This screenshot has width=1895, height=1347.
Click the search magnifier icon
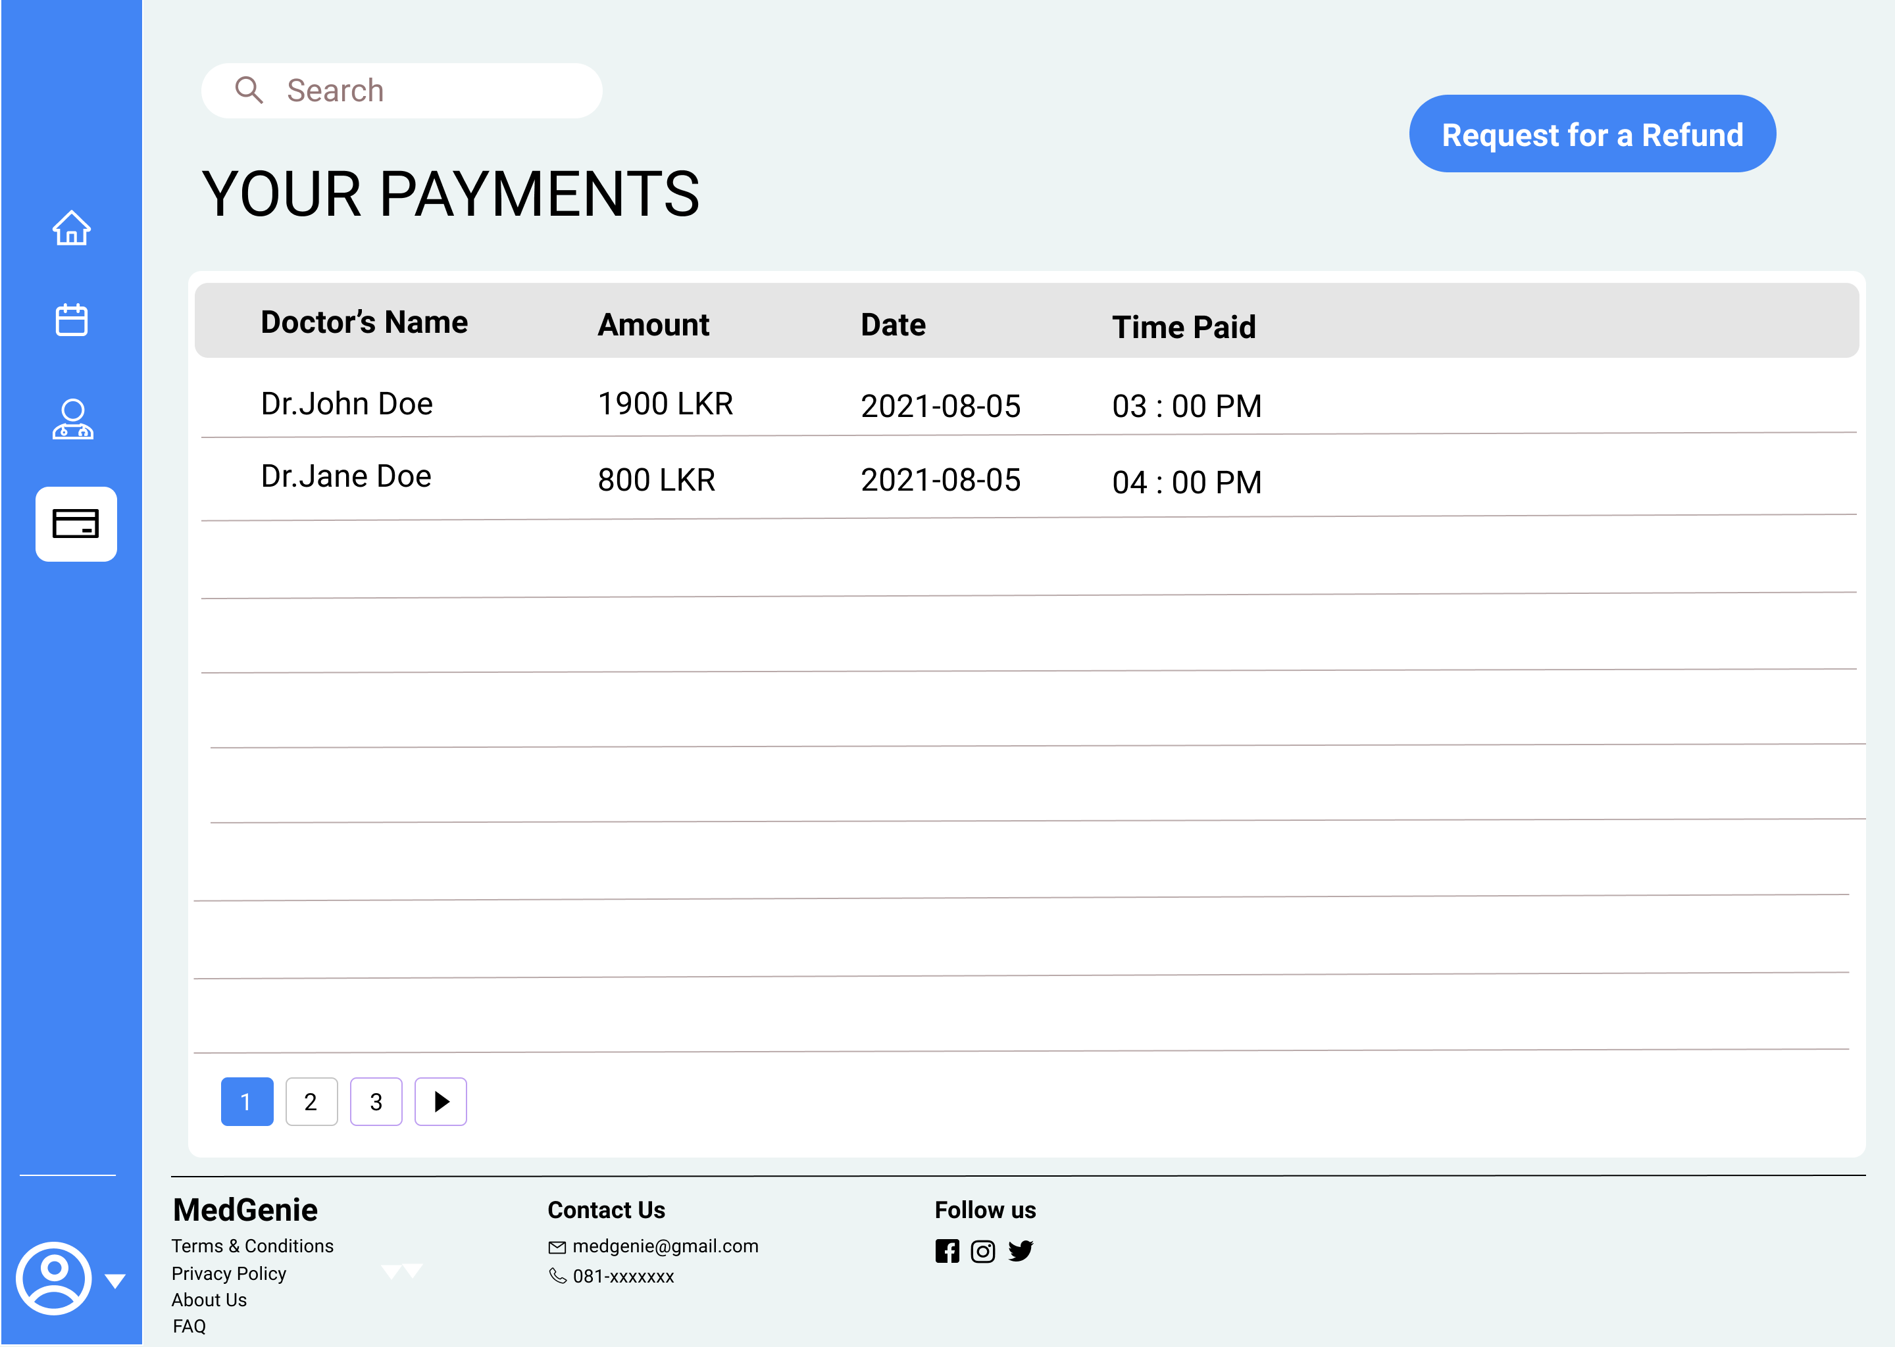tap(248, 89)
